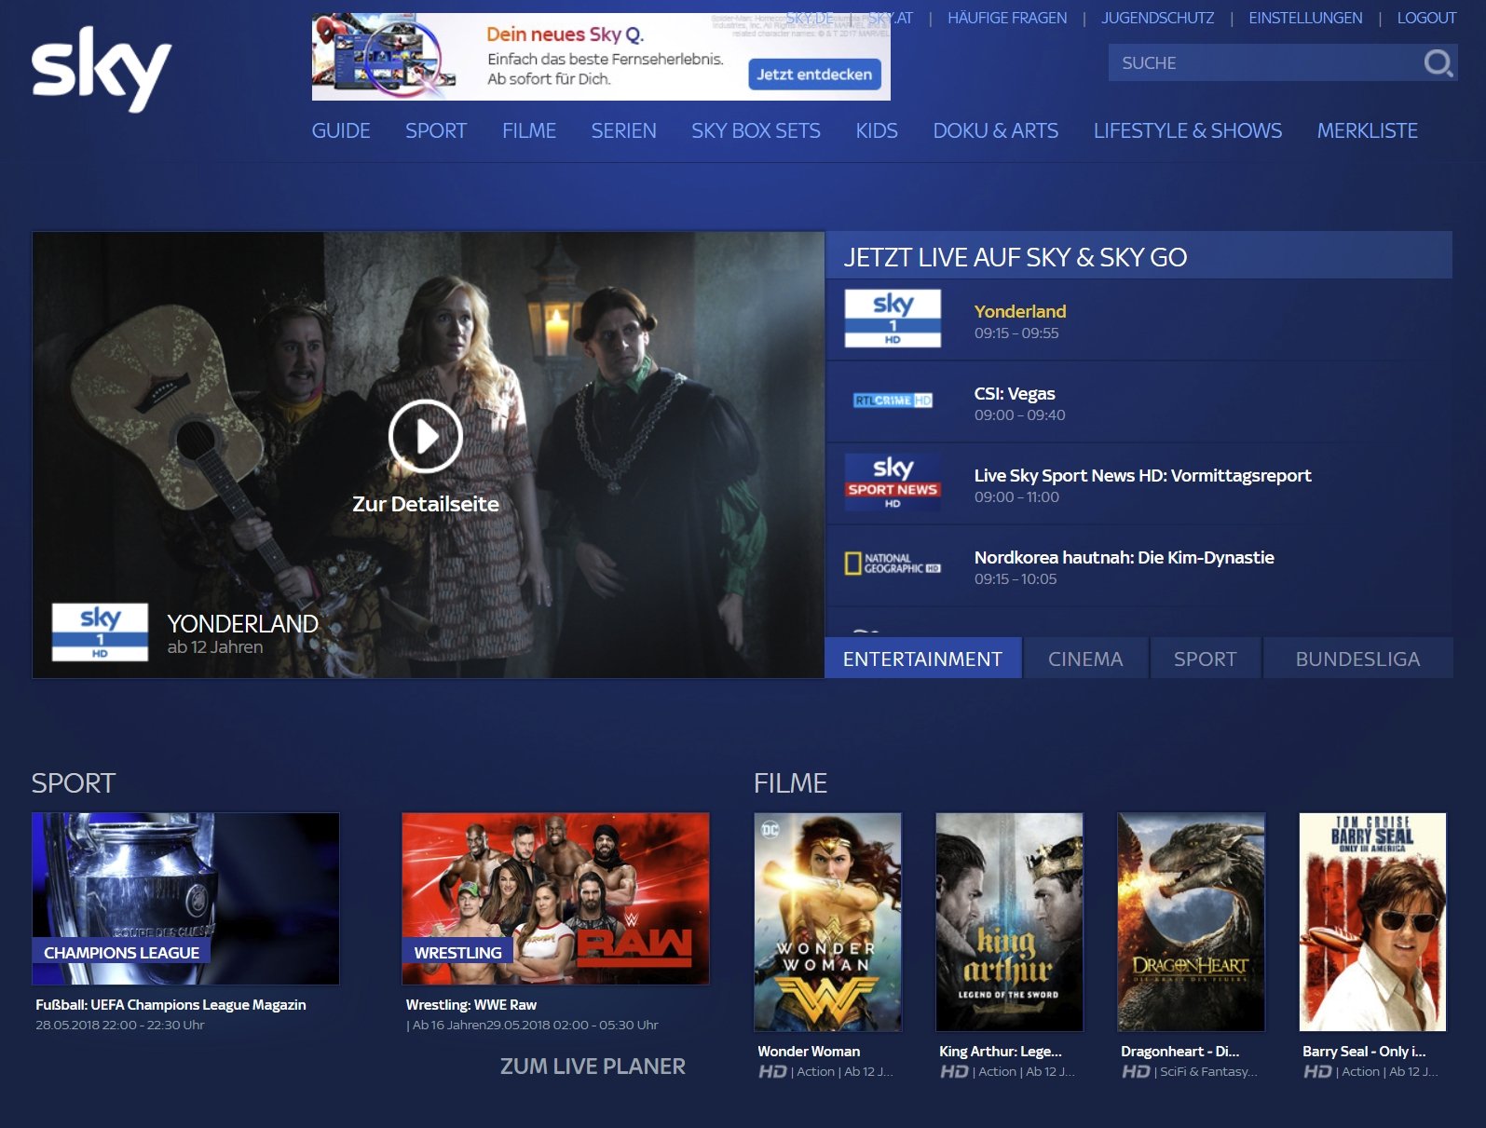The width and height of the screenshot is (1486, 1128).
Task: Open Barry Seal movie poster
Action: 1372,922
